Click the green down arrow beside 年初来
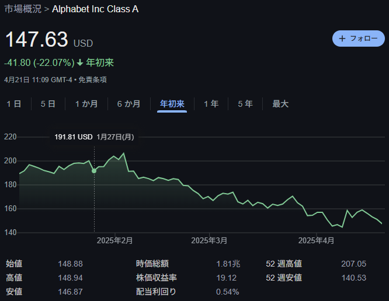This screenshot has width=389, height=301. (x=80, y=62)
